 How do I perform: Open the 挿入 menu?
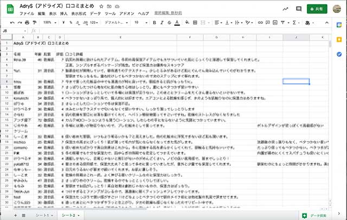pyautogui.click(x=64, y=14)
